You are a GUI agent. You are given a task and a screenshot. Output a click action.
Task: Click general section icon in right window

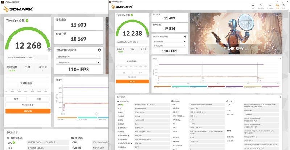tap(227, 101)
